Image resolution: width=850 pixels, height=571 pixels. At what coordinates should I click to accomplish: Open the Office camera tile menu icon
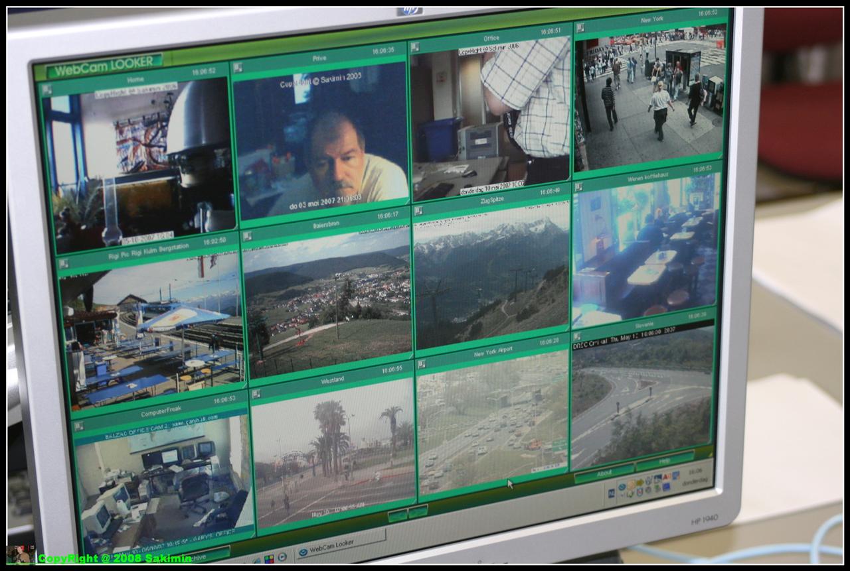click(415, 47)
